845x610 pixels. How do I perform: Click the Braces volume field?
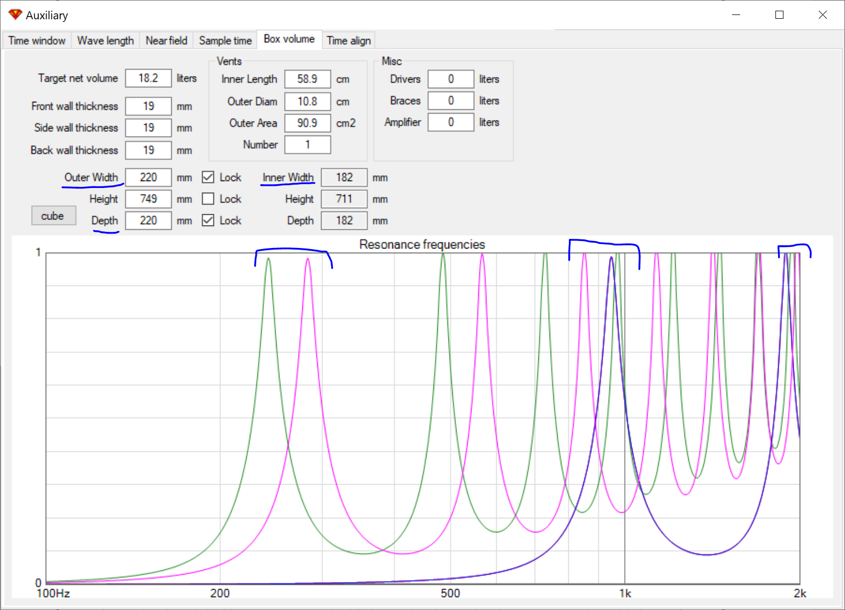tap(451, 101)
